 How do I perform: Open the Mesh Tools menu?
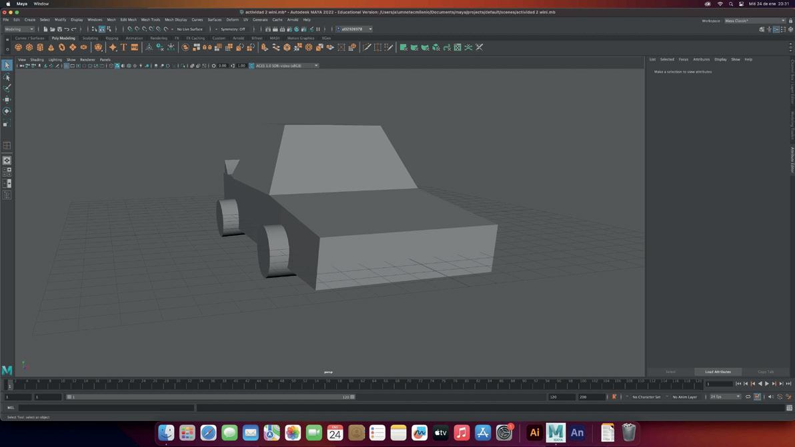(x=150, y=20)
